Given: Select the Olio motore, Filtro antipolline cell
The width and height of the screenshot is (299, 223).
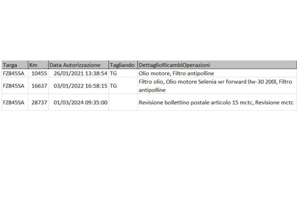Looking at the screenshot, I should tap(217, 73).
